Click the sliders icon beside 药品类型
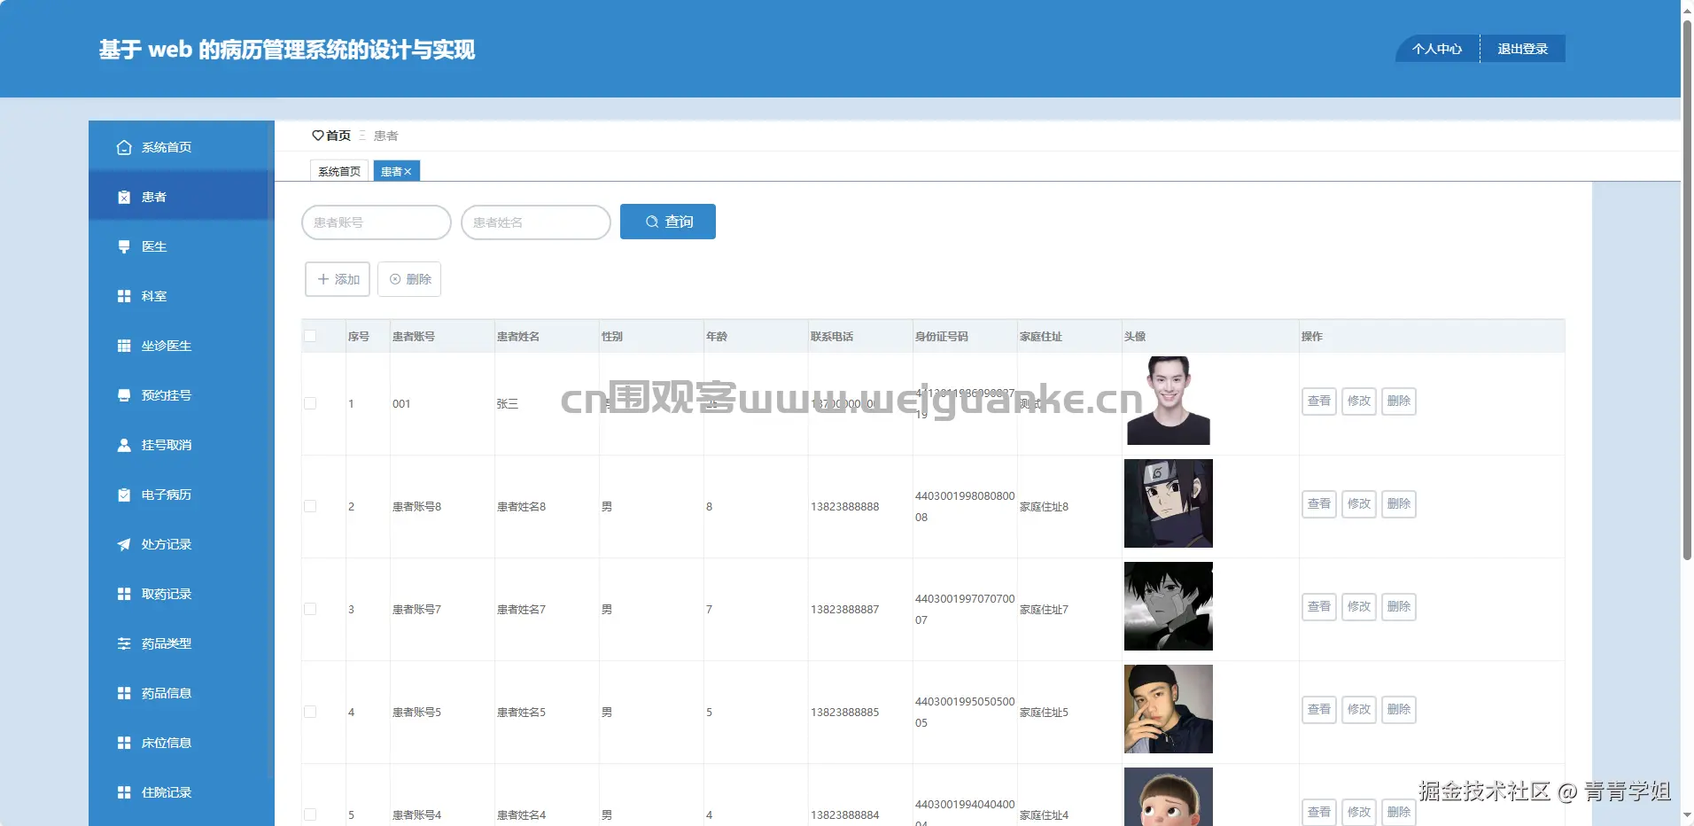 coord(124,643)
